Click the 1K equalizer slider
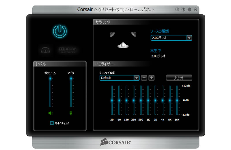This screenshot has height=150, width=231. (x=148, y=100)
